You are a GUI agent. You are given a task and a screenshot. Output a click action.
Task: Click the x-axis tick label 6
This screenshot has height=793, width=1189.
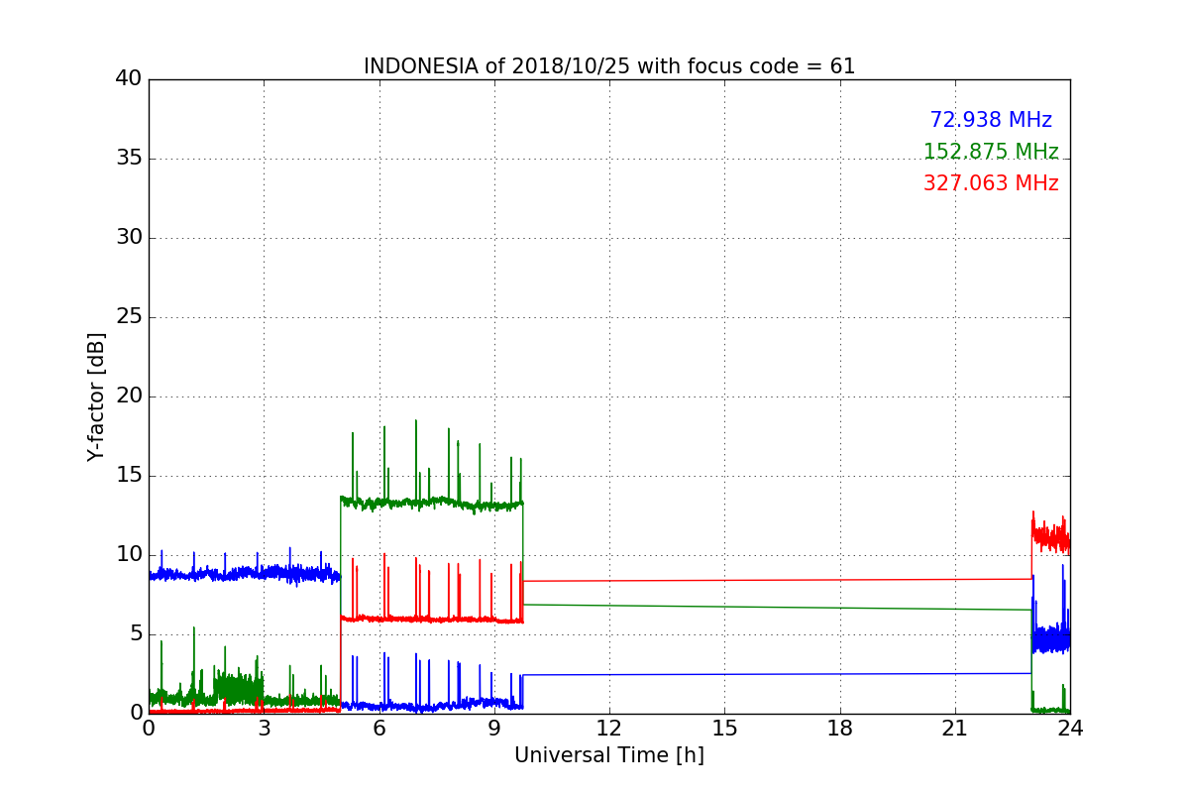coord(379,729)
